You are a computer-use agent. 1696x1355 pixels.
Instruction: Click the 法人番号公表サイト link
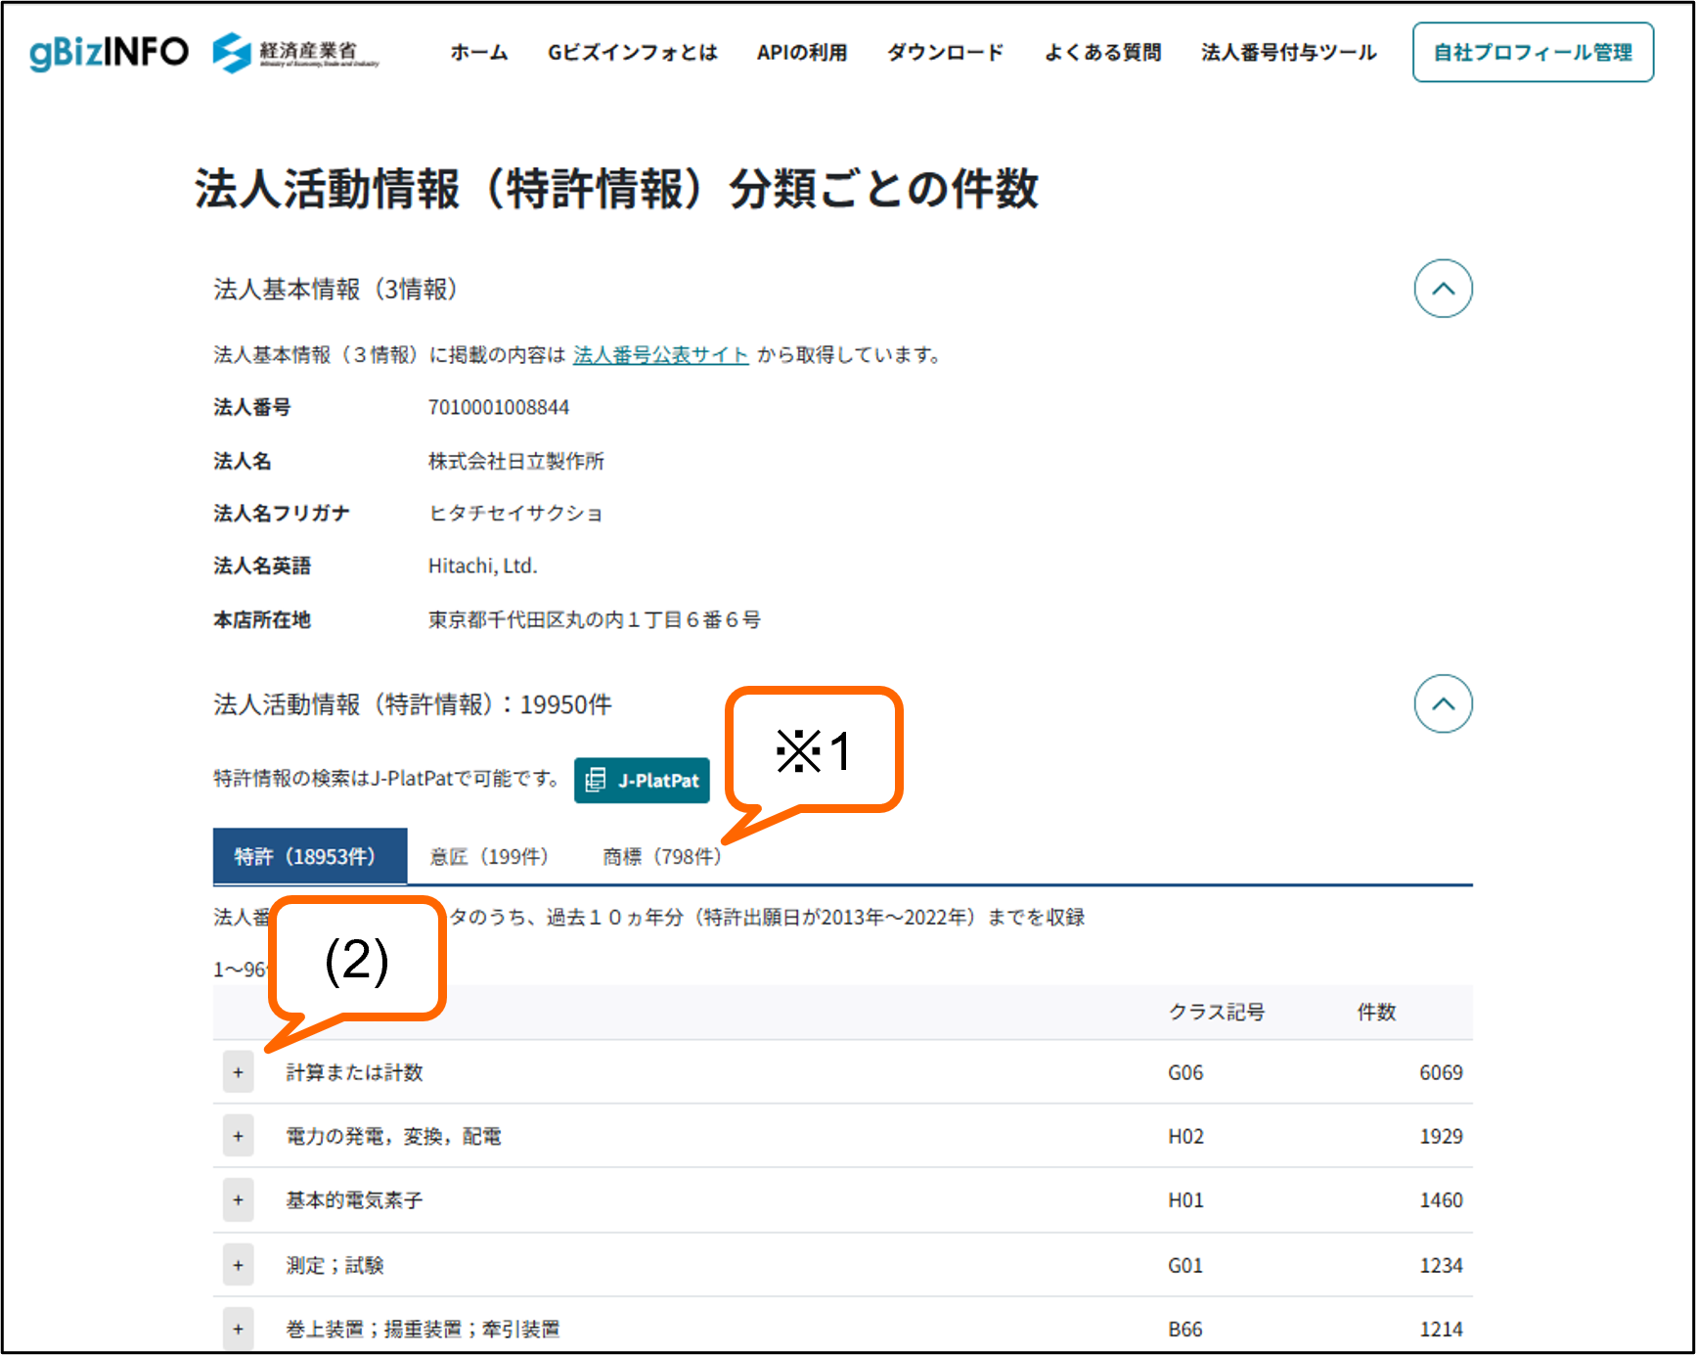660,355
